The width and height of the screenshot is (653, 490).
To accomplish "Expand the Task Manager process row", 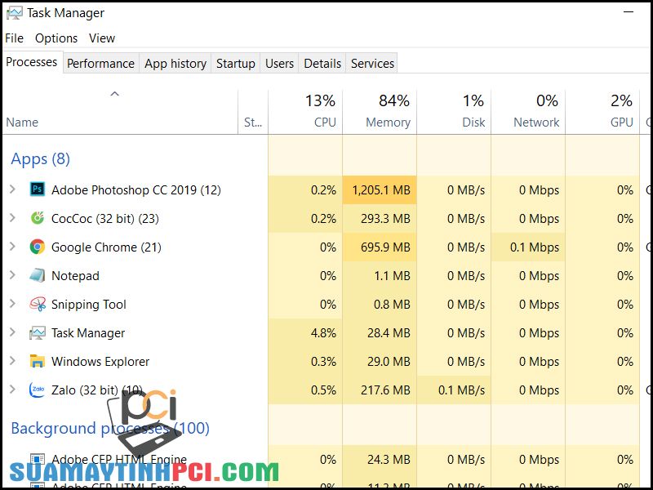I will pyautogui.click(x=12, y=332).
